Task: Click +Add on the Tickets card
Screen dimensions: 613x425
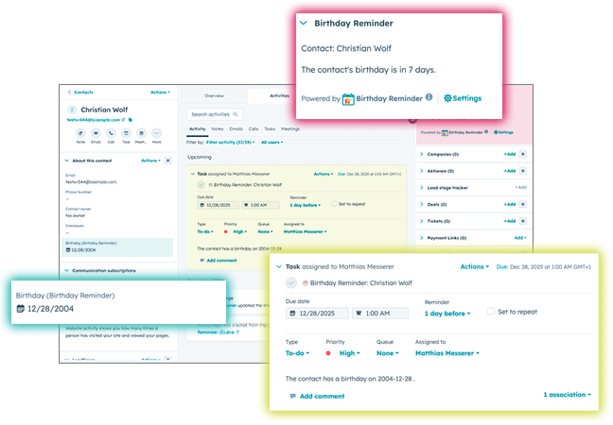Action: point(509,221)
